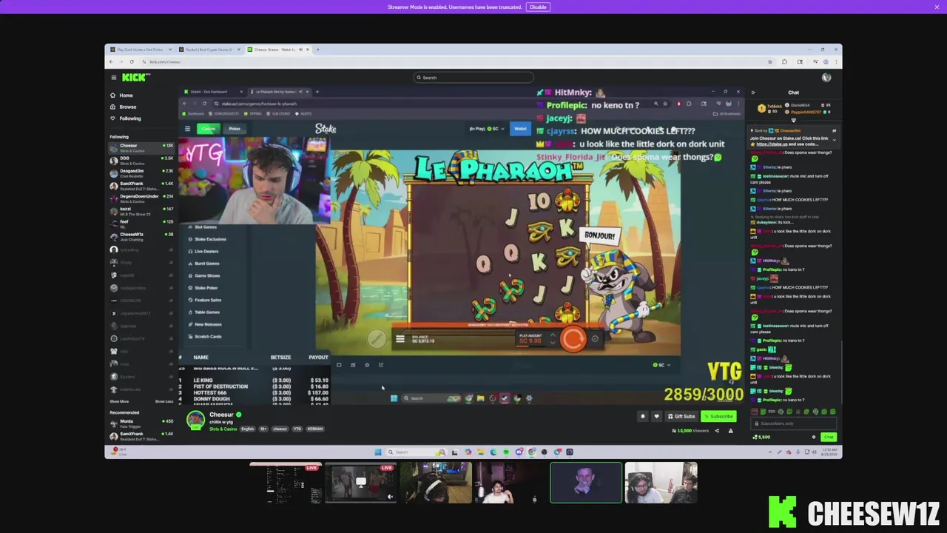
Task: Disable Streamer Mode in the top banner
Action: click(538, 7)
